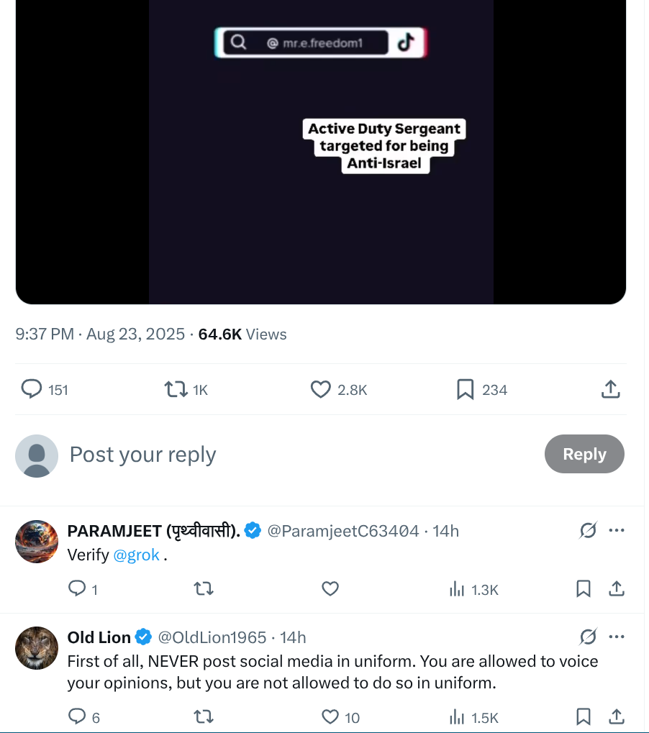Repost Old Lion's reply
The height and width of the screenshot is (733, 649).
click(x=204, y=717)
